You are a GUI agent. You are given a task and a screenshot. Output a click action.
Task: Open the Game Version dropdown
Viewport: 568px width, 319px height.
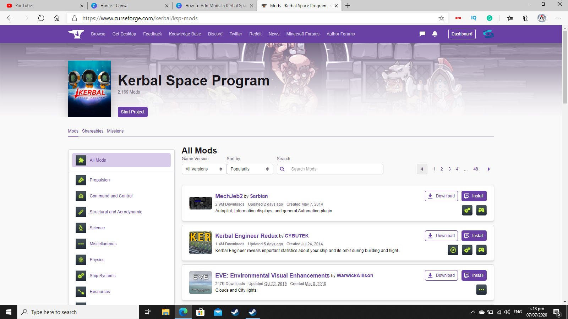coord(204,169)
